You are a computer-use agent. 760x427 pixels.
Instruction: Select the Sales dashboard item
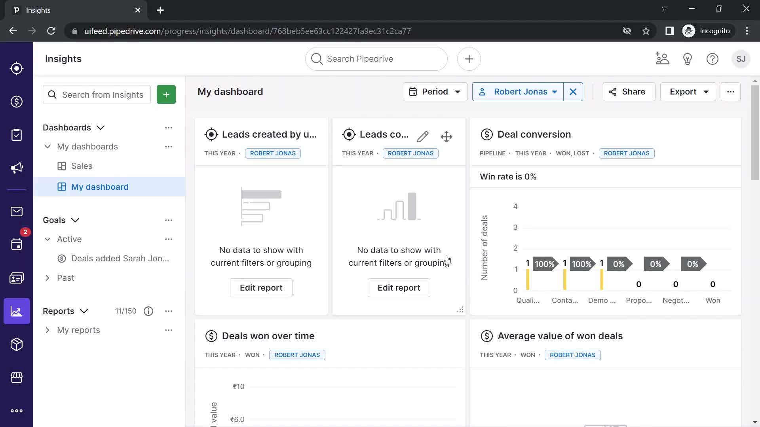(82, 166)
